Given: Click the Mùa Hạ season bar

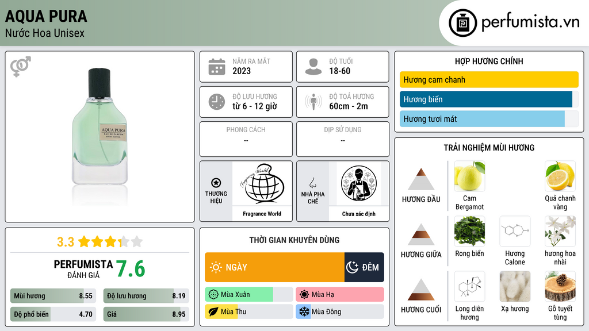Looking at the screenshot, I should pyautogui.click(x=339, y=295).
